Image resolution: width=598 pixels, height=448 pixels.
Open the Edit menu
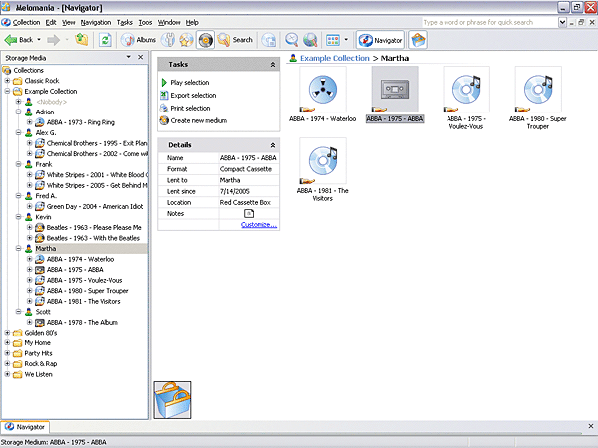[51, 23]
